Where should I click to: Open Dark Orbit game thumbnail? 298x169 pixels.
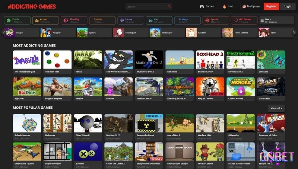(x=271, y=87)
